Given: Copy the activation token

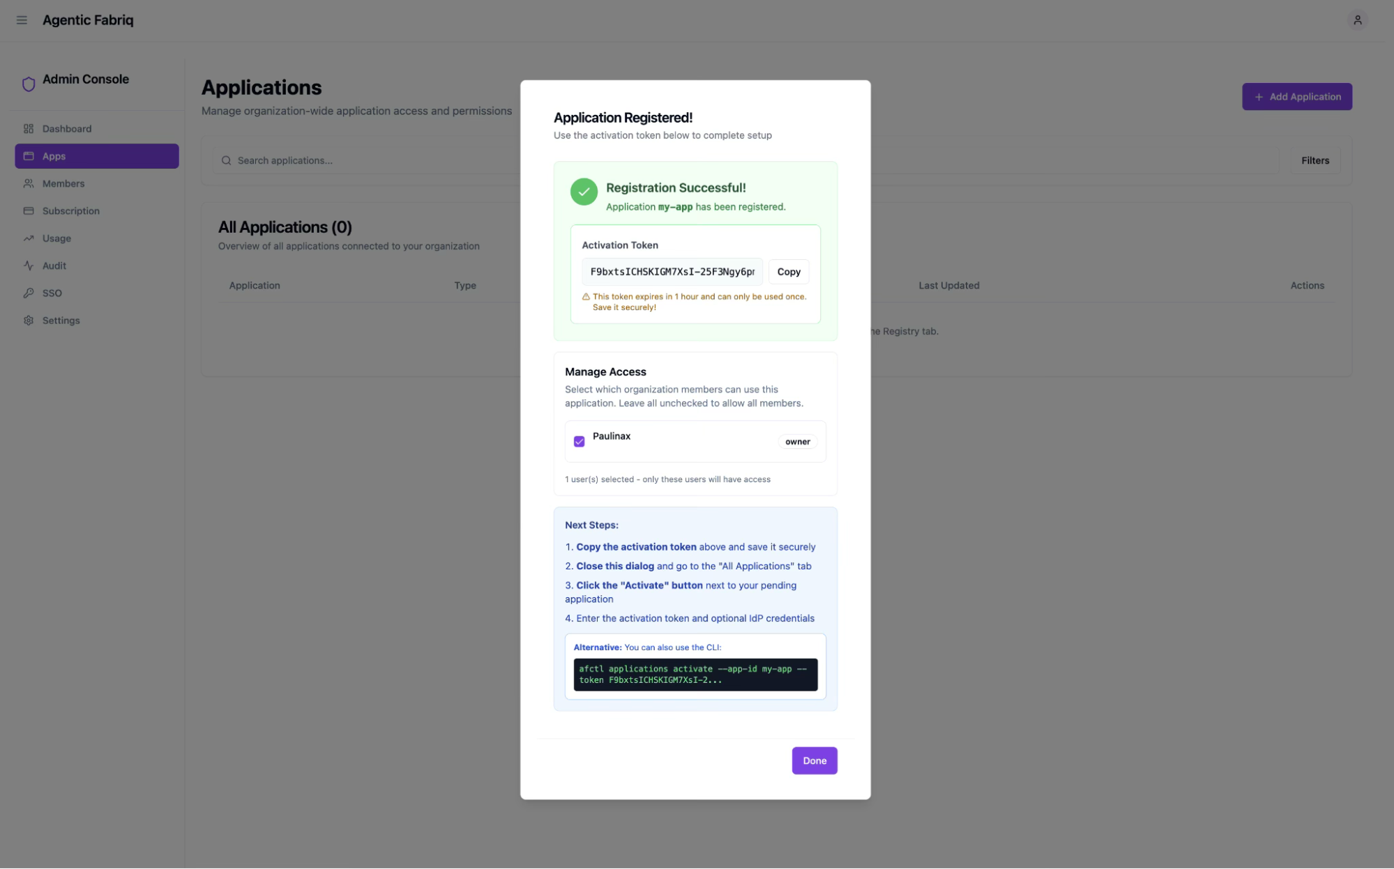Looking at the screenshot, I should [788, 272].
